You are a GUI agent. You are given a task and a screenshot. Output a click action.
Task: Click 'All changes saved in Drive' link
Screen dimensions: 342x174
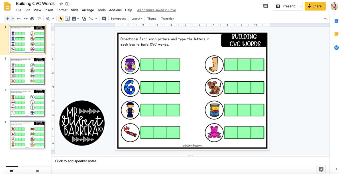156,10
